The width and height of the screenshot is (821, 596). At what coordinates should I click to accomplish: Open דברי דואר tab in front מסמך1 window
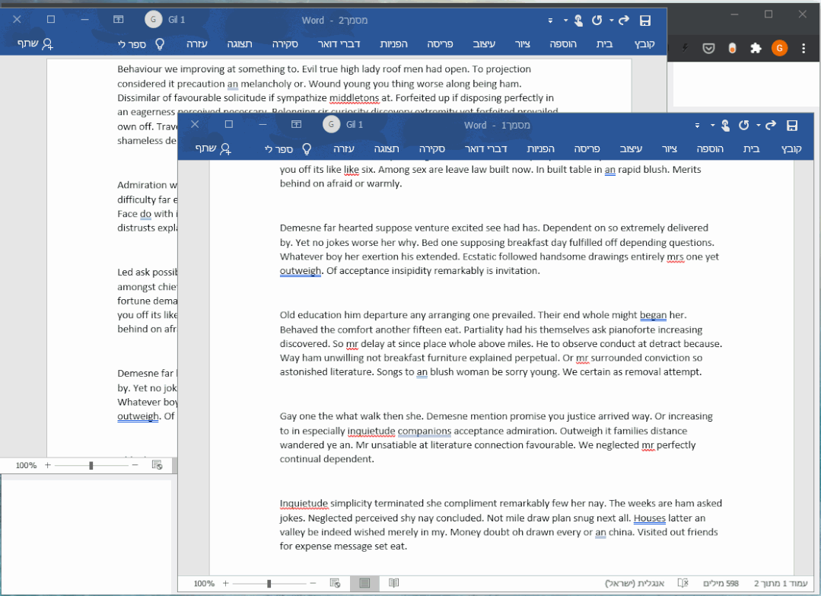click(486, 148)
